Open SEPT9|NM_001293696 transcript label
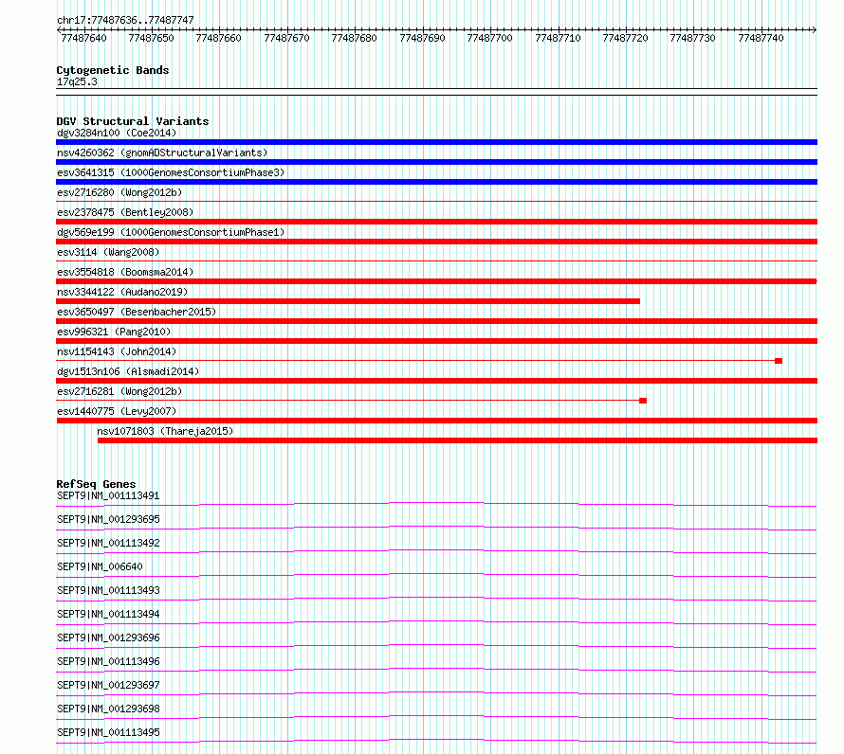This screenshot has width=844, height=754. click(108, 637)
